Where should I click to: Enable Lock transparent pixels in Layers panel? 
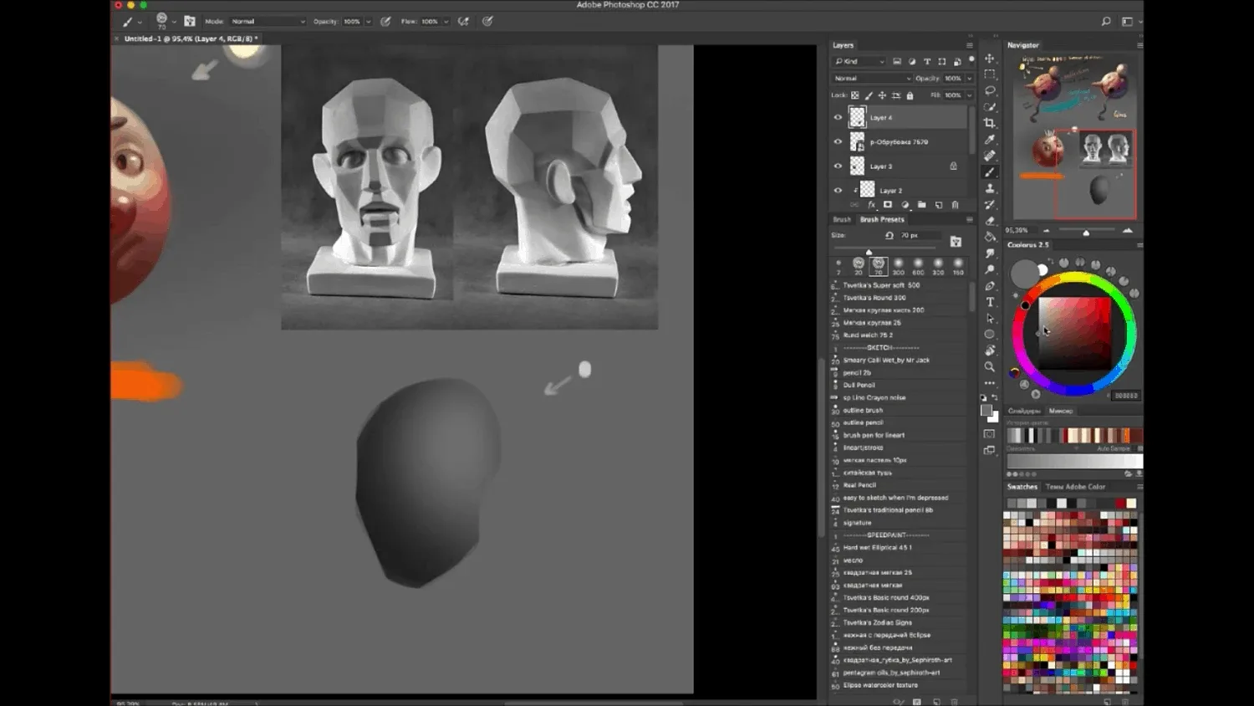click(x=854, y=95)
